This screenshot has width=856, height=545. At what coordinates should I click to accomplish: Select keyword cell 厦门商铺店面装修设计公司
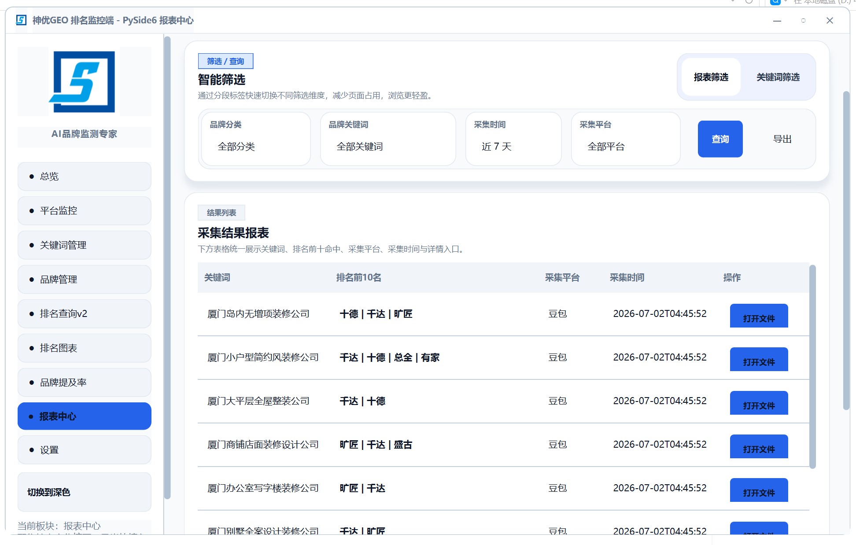coord(263,445)
